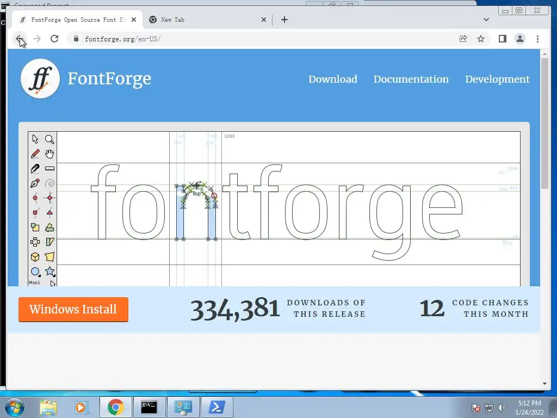Screen dimensions: 557x418
Task: Go back with Chrome's back arrow
Action: point(20,39)
